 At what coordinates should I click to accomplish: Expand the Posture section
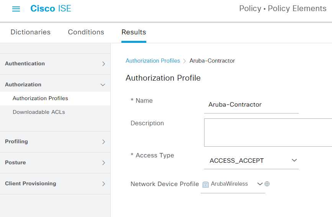[55, 163]
